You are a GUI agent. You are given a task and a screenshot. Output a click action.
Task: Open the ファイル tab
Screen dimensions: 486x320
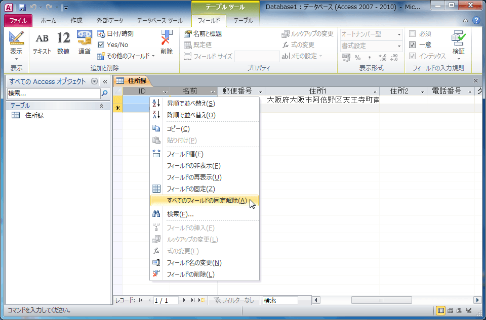pos(18,21)
